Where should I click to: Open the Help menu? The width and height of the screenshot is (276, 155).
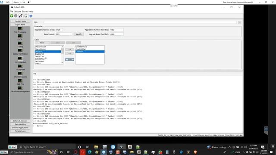[x=31, y=12]
